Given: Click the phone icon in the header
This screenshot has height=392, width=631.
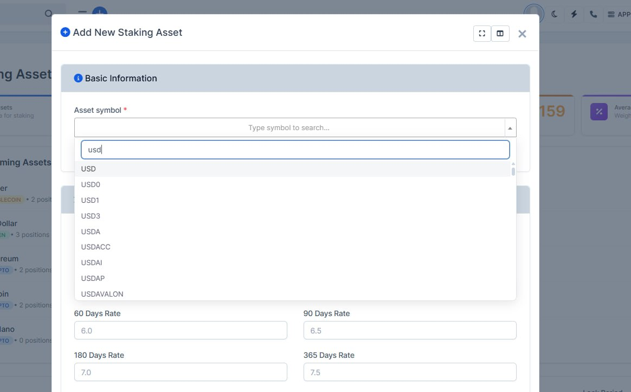Looking at the screenshot, I should [593, 15].
